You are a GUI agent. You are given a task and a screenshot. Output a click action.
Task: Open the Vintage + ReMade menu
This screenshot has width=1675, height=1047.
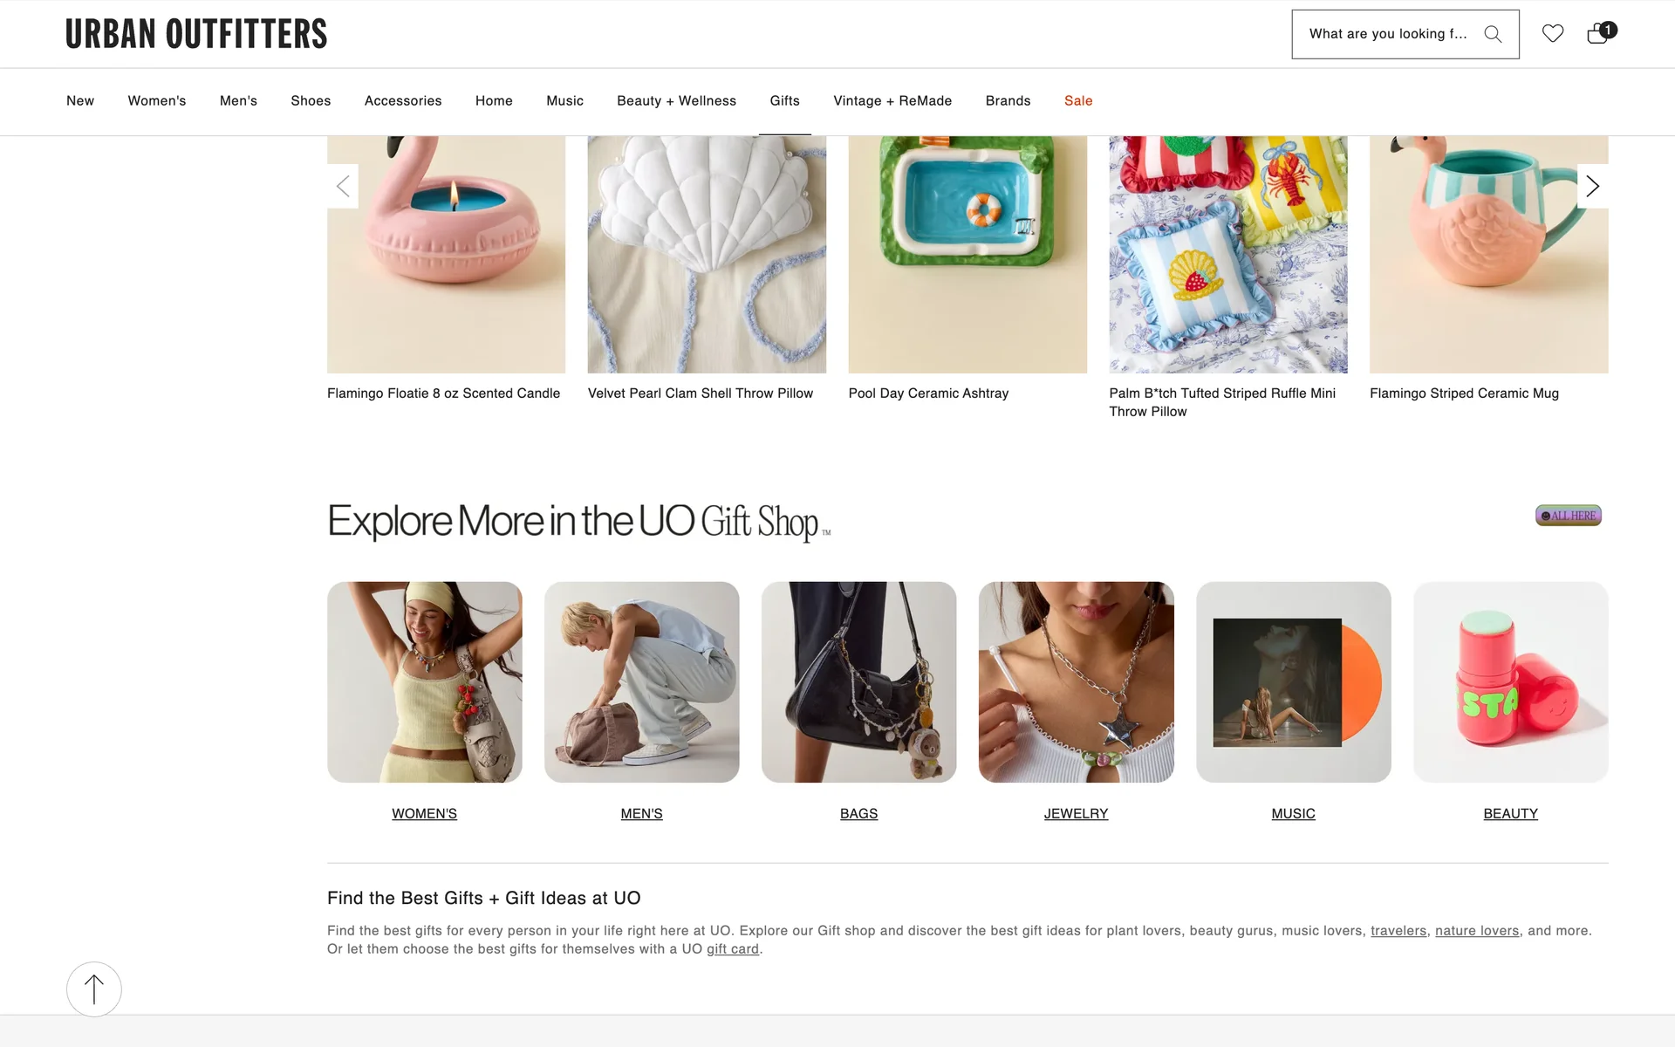(x=892, y=101)
